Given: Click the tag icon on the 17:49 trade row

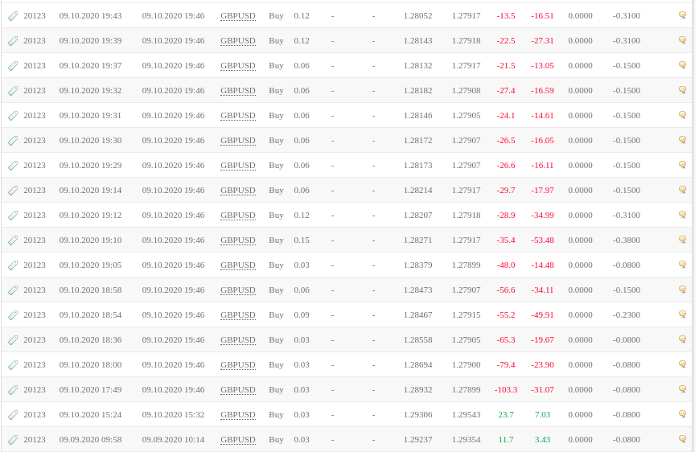Looking at the screenshot, I should (13, 391).
